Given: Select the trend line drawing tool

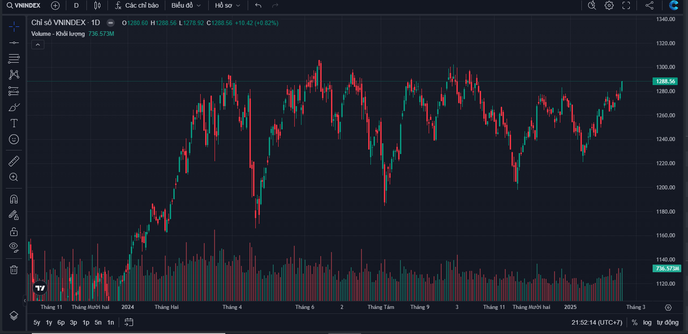Looking at the screenshot, I should (14, 43).
